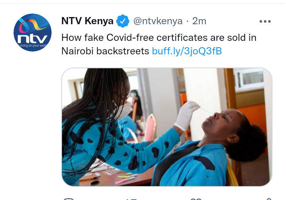Click the @ntvkenya handle
The image size is (286, 200).
(x=158, y=21)
